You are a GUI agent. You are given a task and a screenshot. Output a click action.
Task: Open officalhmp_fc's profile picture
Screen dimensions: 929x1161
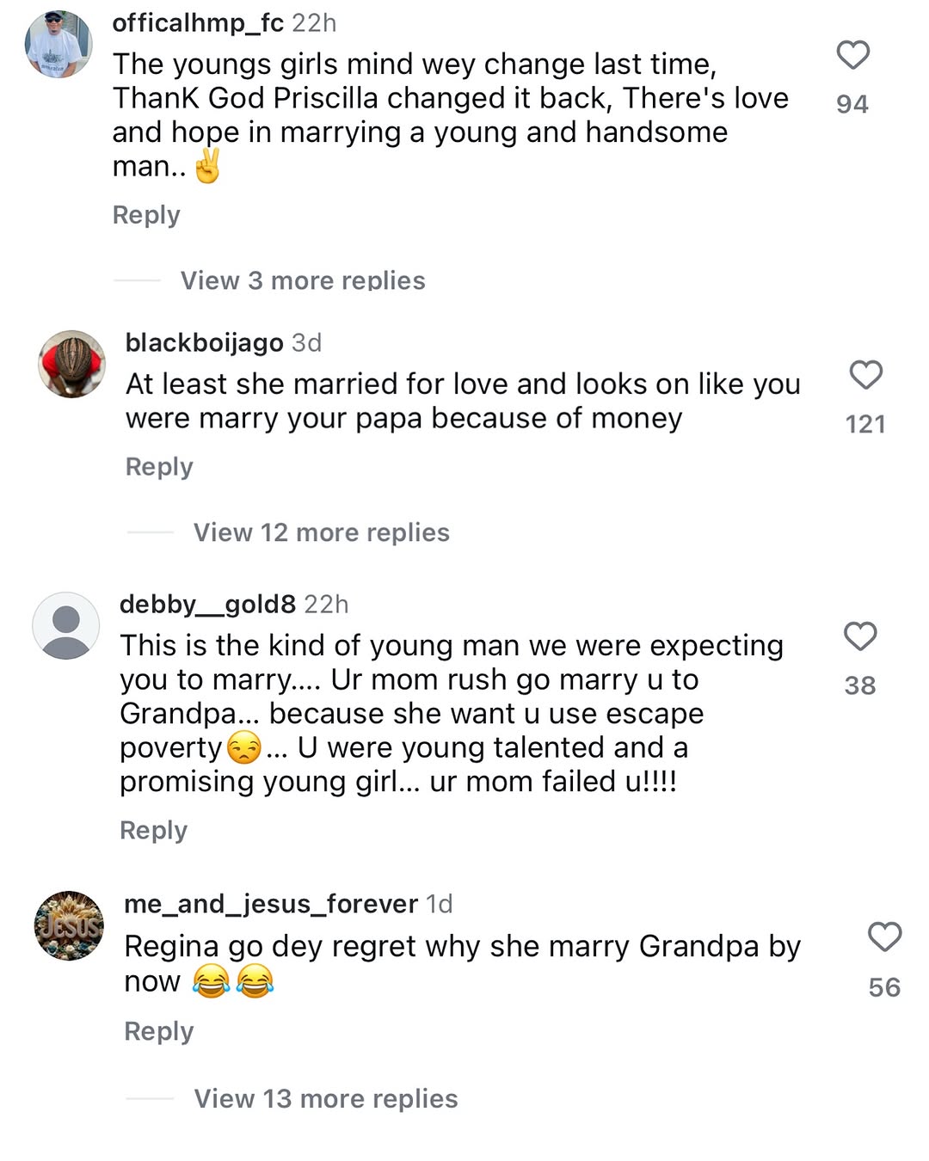point(58,45)
